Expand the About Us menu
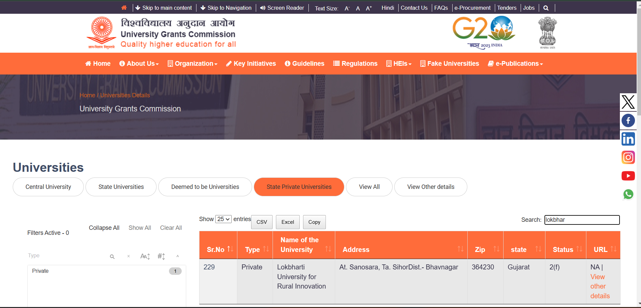 click(x=139, y=63)
